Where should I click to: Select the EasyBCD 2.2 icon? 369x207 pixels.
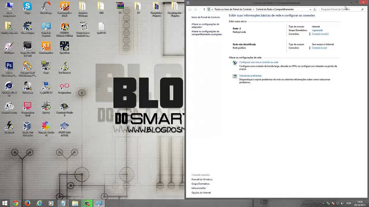coord(46,88)
